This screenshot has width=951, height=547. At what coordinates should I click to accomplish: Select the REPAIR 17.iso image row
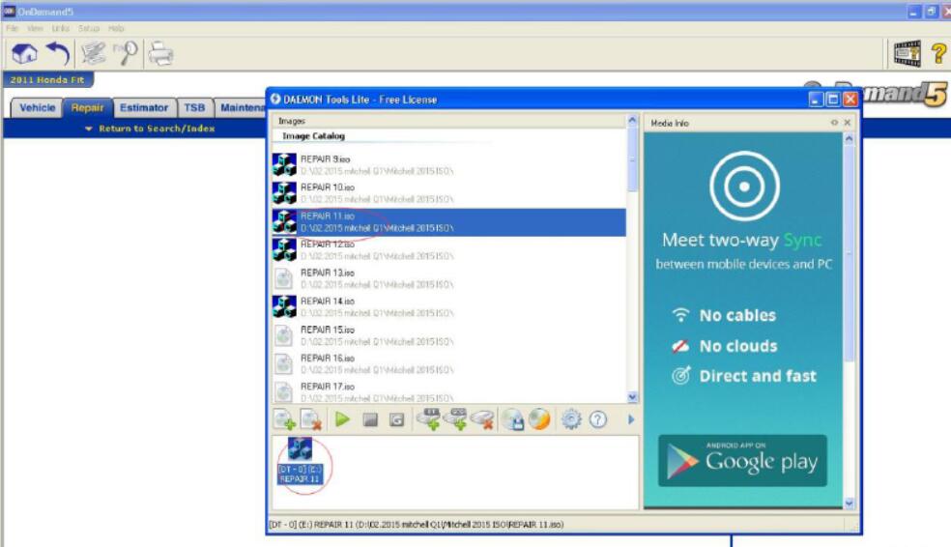448,391
